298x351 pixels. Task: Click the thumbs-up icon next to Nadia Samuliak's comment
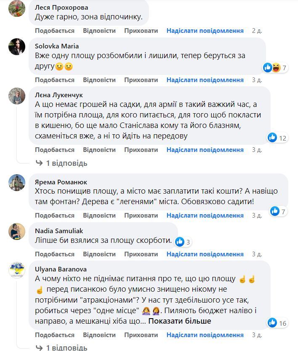pos(180,241)
